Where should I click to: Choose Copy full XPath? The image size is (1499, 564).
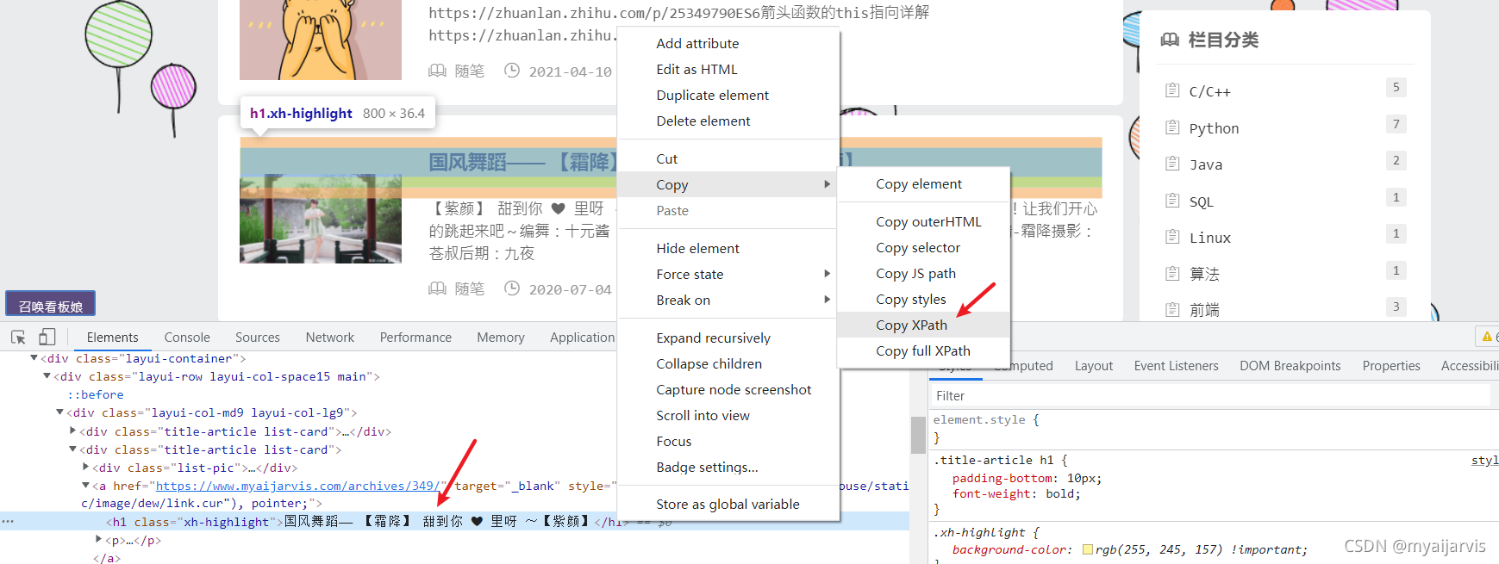(923, 350)
